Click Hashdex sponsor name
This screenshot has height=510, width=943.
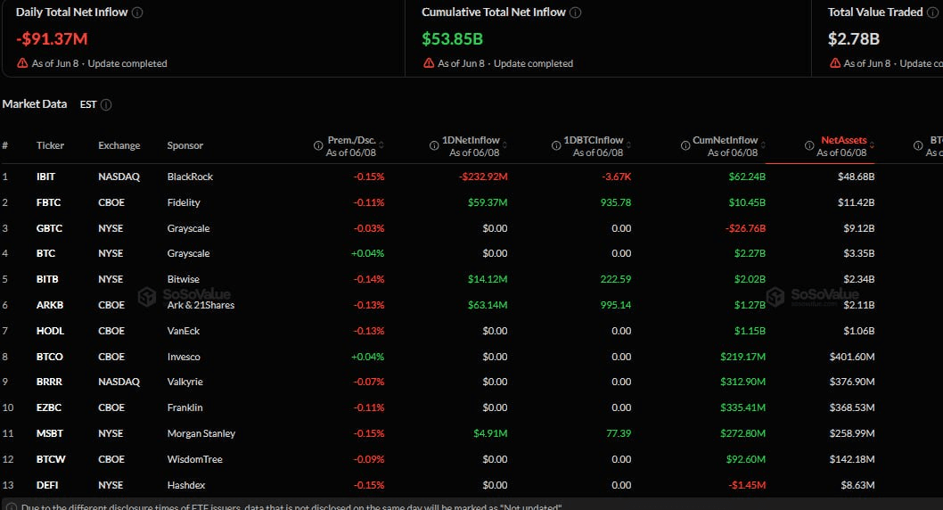(x=186, y=485)
